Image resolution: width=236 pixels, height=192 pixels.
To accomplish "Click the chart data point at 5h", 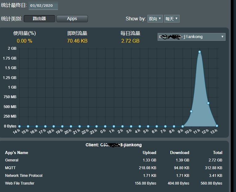I will 148,126.
